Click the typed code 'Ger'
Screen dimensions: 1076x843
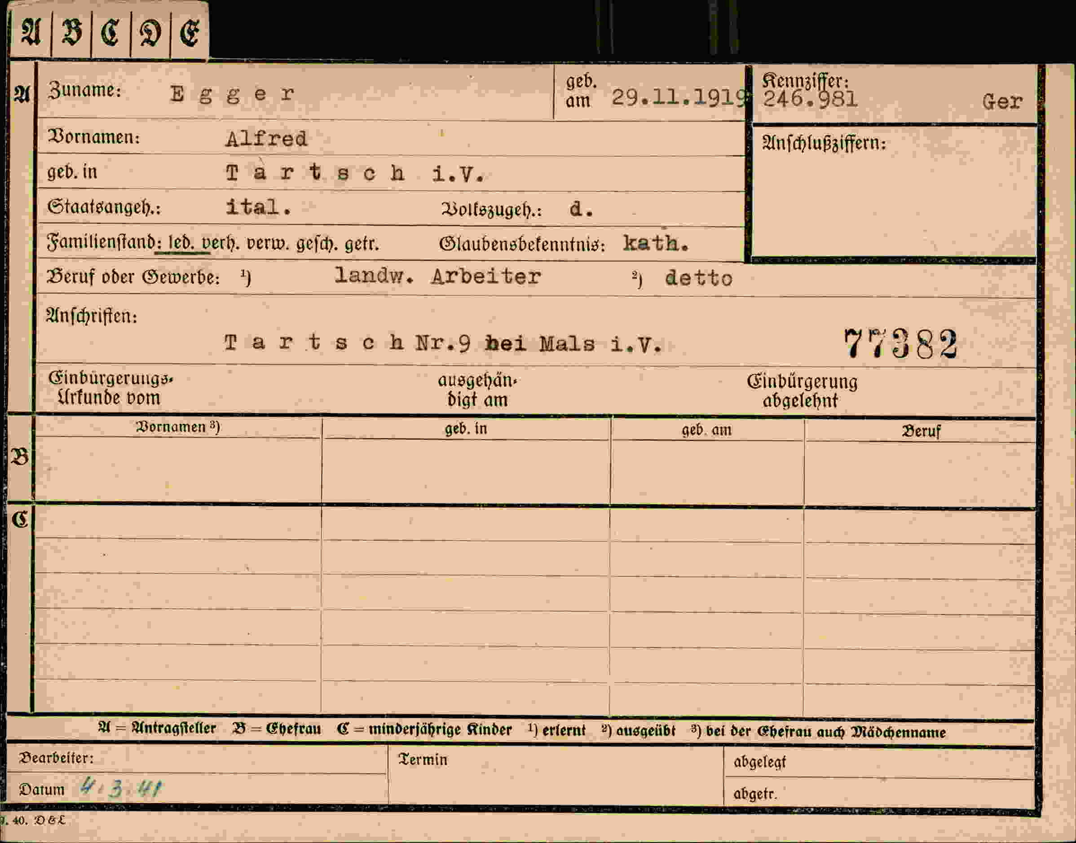click(1002, 102)
